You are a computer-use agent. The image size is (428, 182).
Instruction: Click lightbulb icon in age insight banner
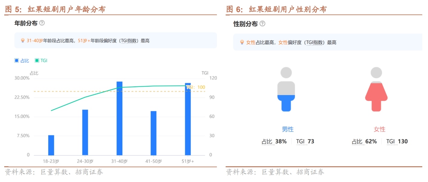[x=22, y=40]
